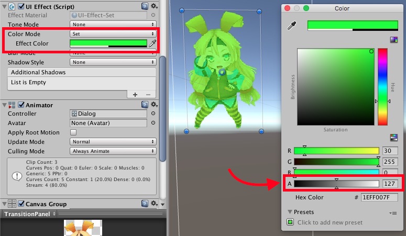The image size is (406, 236).
Task: Click the sprite preview thumbnail
Action: pos(83,228)
